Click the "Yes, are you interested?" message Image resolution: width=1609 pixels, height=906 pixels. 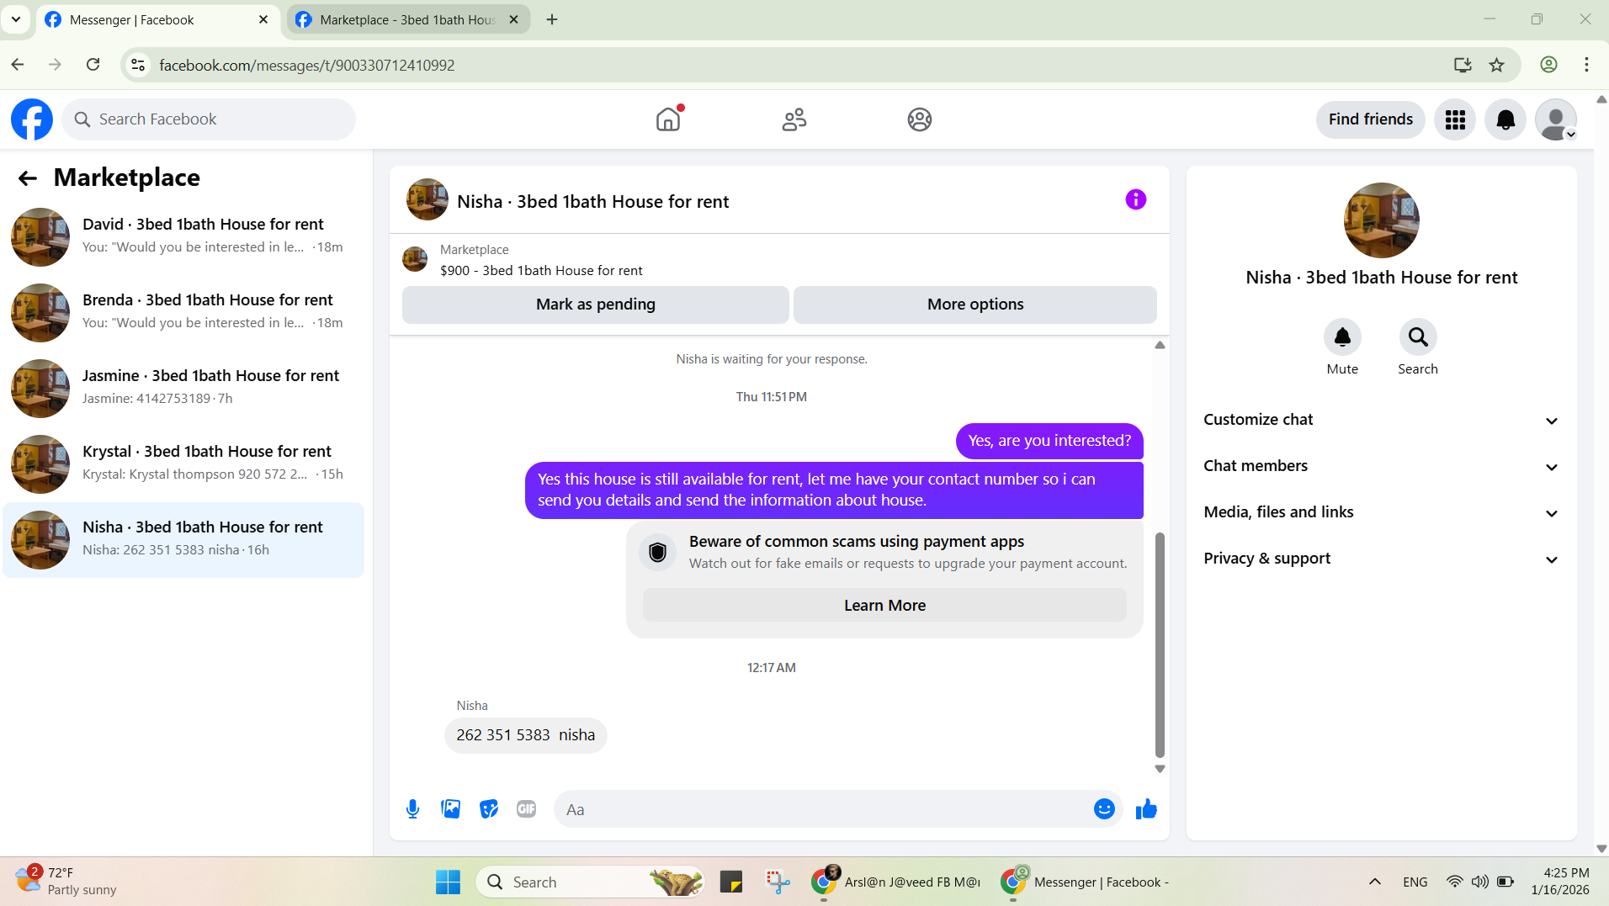pyautogui.click(x=1049, y=441)
